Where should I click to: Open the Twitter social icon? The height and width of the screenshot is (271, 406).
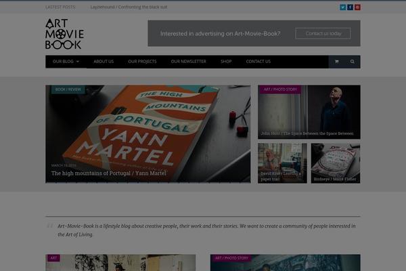tap(343, 7)
